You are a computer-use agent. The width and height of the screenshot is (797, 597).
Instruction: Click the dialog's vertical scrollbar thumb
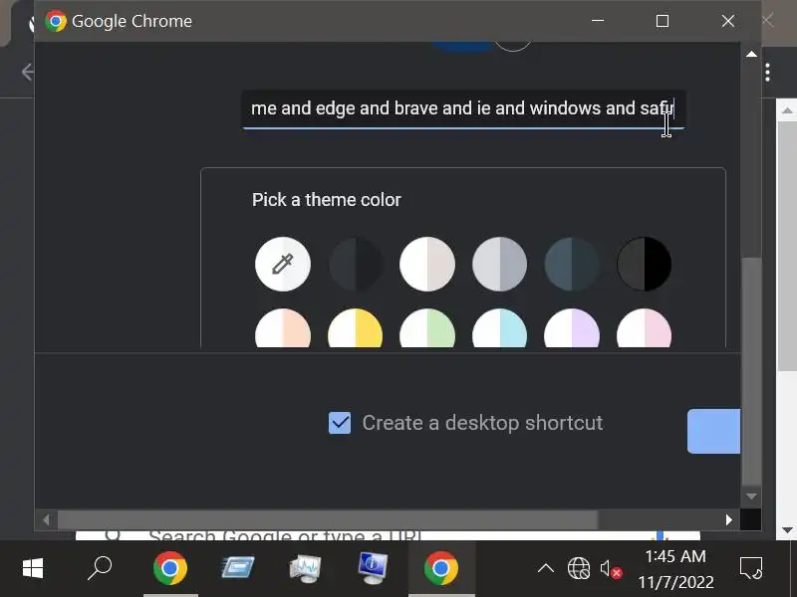click(751, 369)
